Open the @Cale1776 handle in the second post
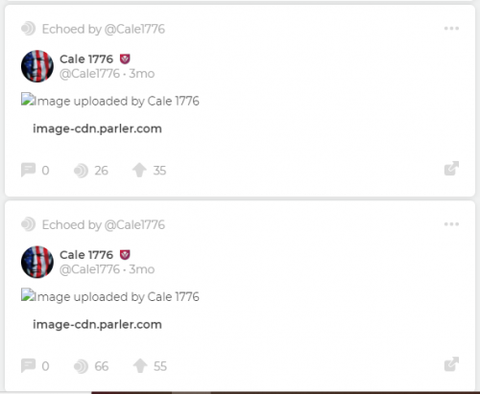Image resolution: width=480 pixels, height=394 pixels. pos(89,269)
